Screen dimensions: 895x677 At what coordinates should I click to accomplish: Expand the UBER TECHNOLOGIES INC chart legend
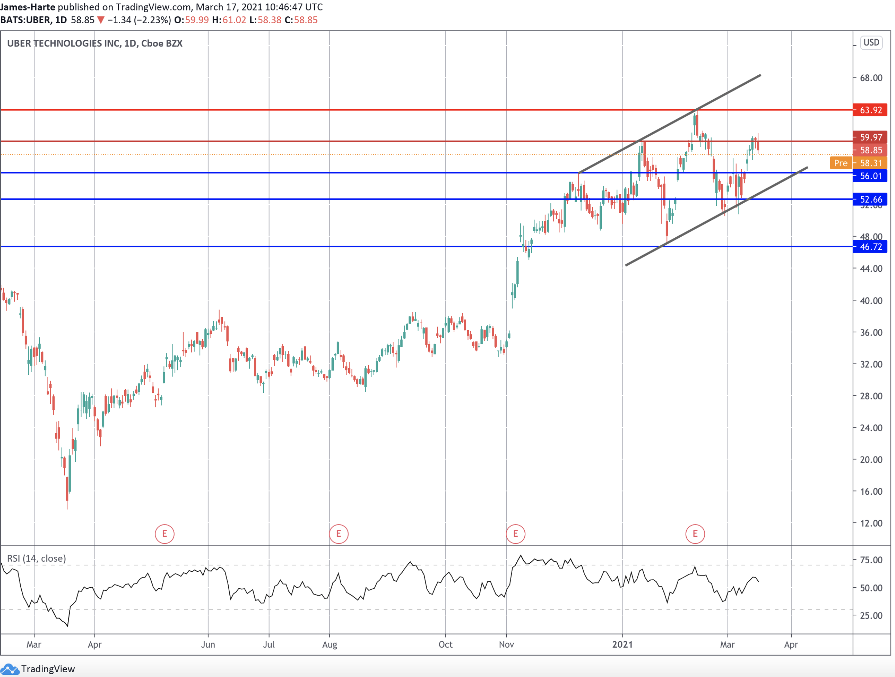[95, 43]
